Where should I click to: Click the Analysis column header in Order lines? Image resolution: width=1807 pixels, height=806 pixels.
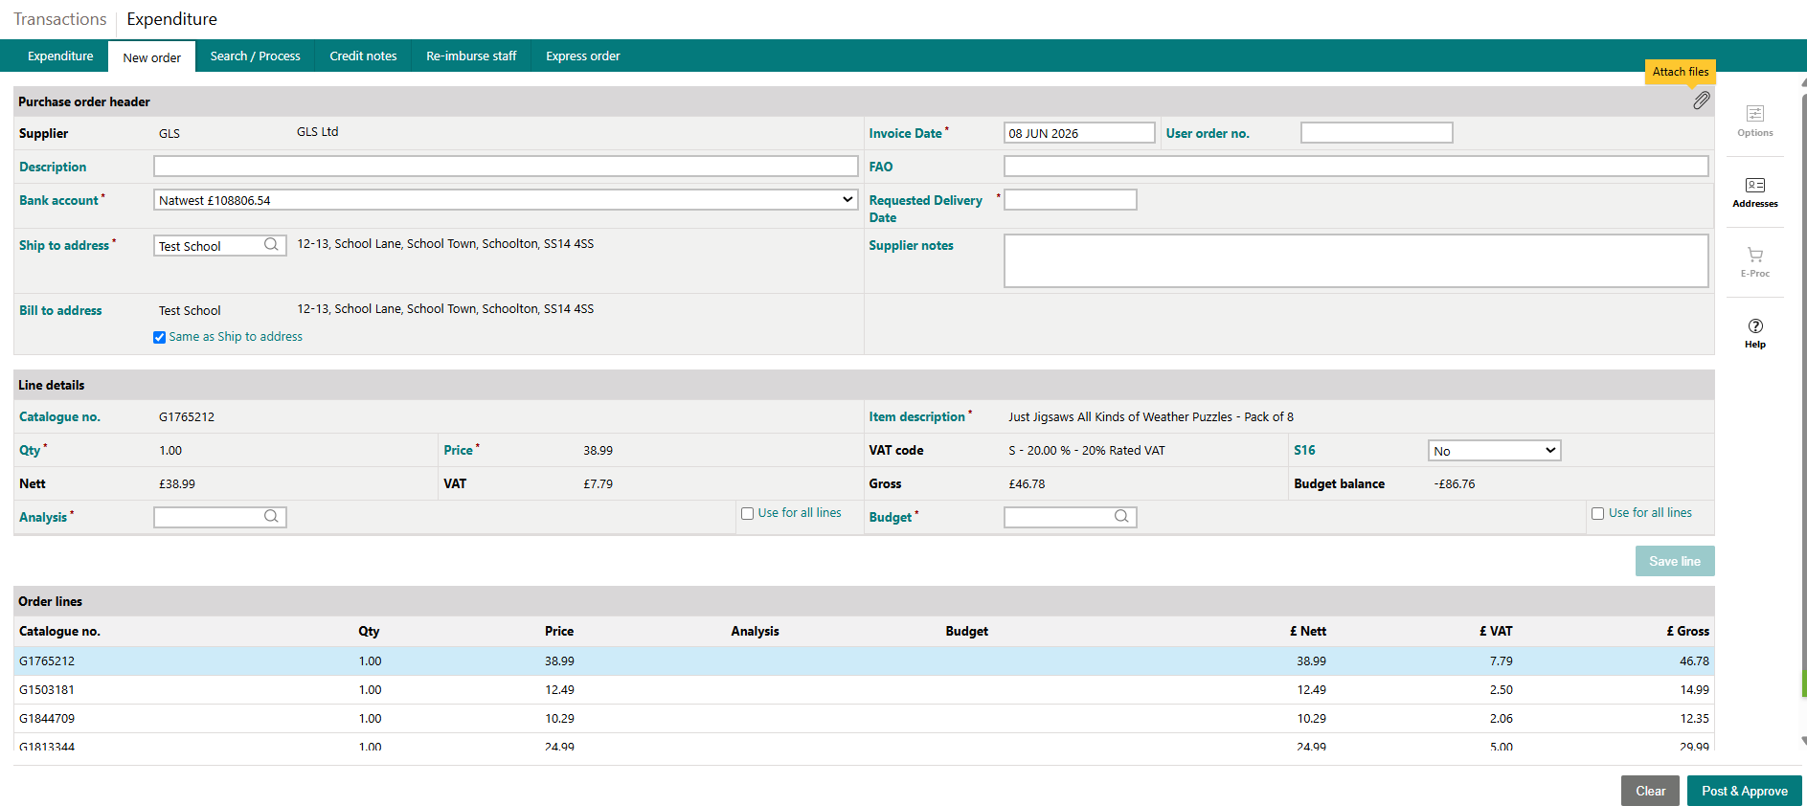[755, 632]
